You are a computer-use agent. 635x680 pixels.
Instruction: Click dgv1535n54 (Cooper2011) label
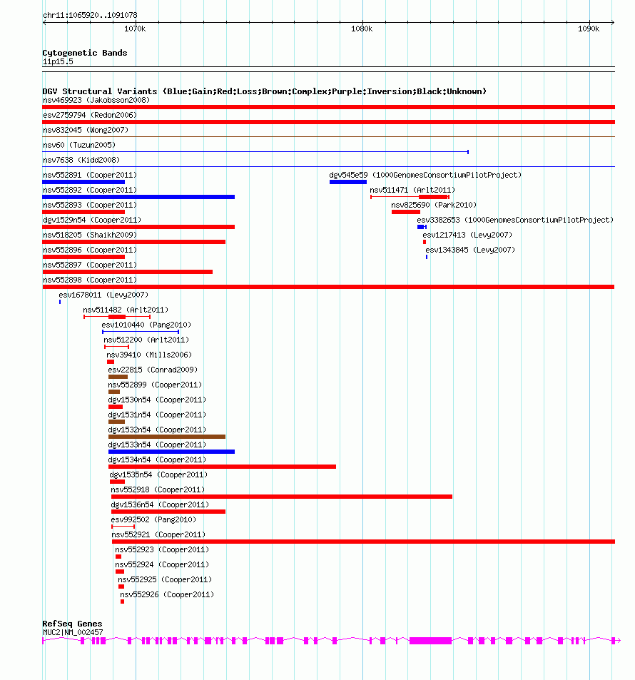(158, 475)
